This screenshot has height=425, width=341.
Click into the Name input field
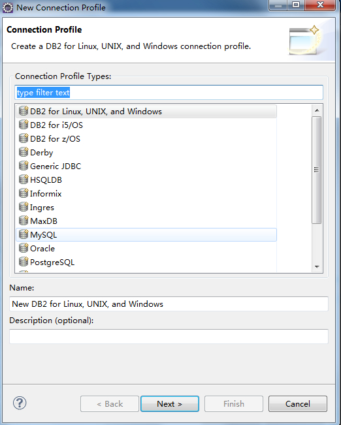point(169,304)
